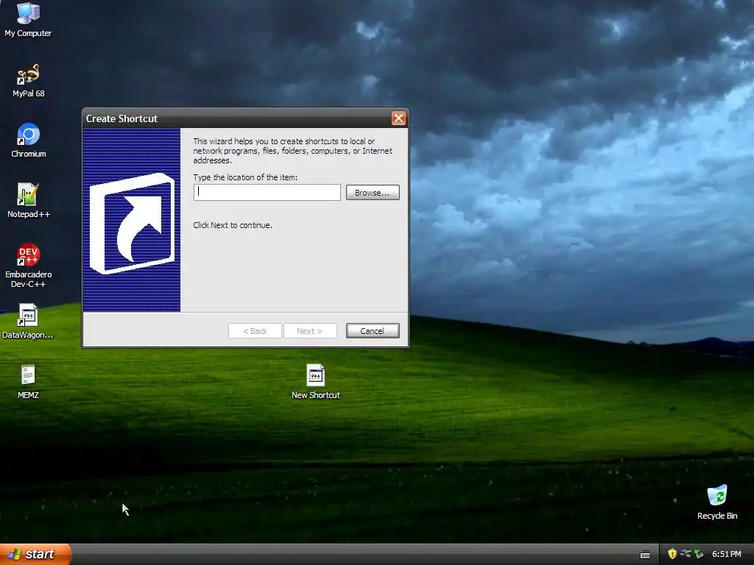This screenshot has width=754, height=565.
Task: Click the 'Click Next to continue.' text
Action: click(x=233, y=225)
